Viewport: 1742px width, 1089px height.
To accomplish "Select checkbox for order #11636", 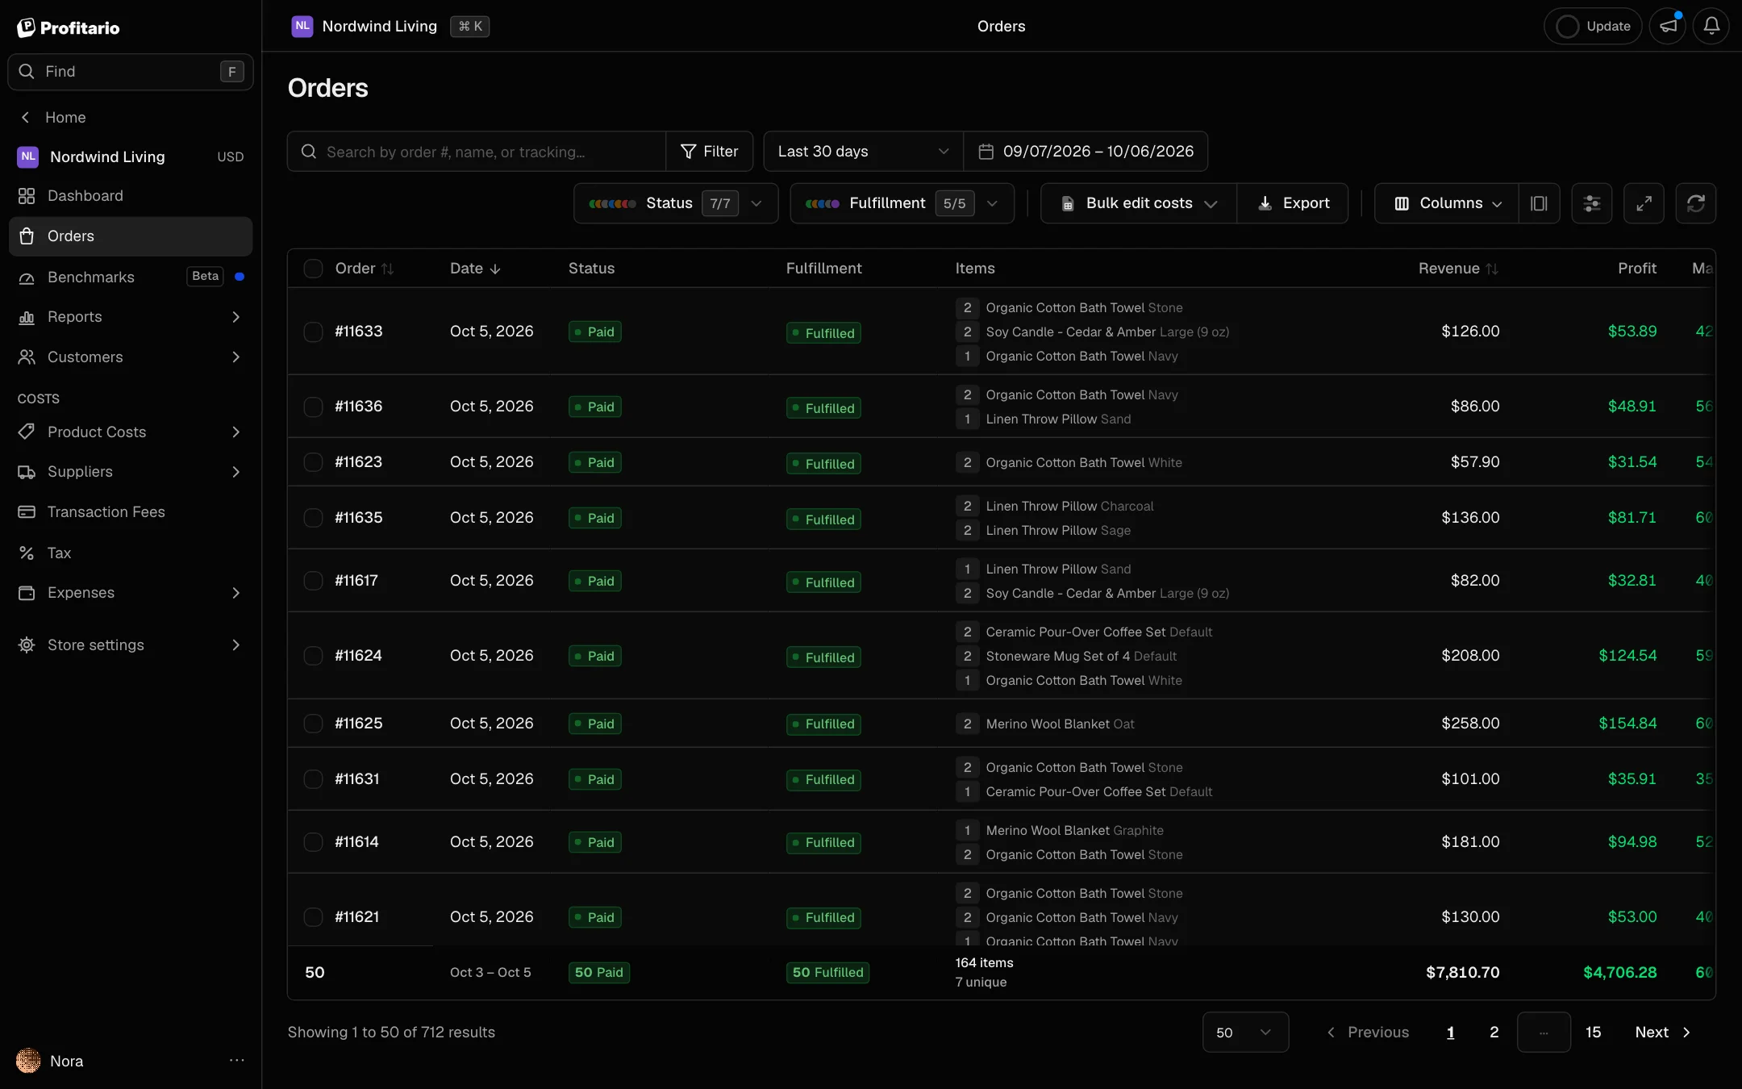I will pyautogui.click(x=313, y=407).
